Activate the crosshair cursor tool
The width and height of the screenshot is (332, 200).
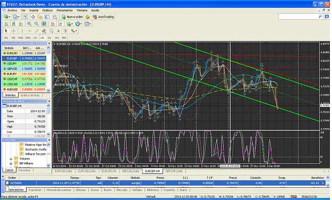point(13,31)
